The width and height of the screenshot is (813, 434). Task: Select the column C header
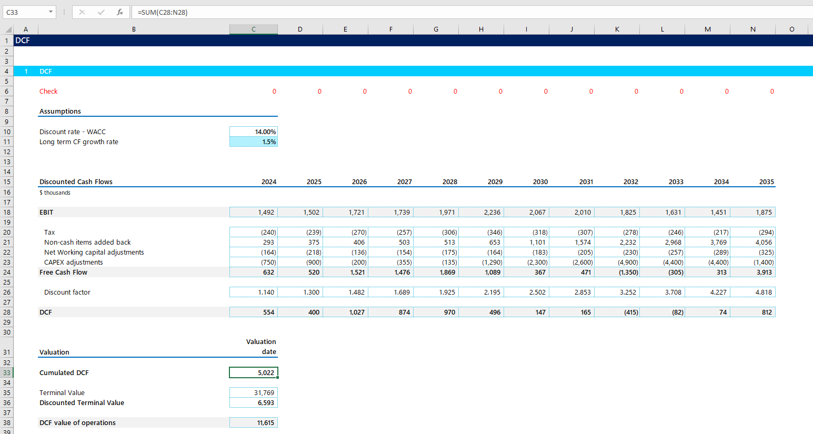click(254, 29)
